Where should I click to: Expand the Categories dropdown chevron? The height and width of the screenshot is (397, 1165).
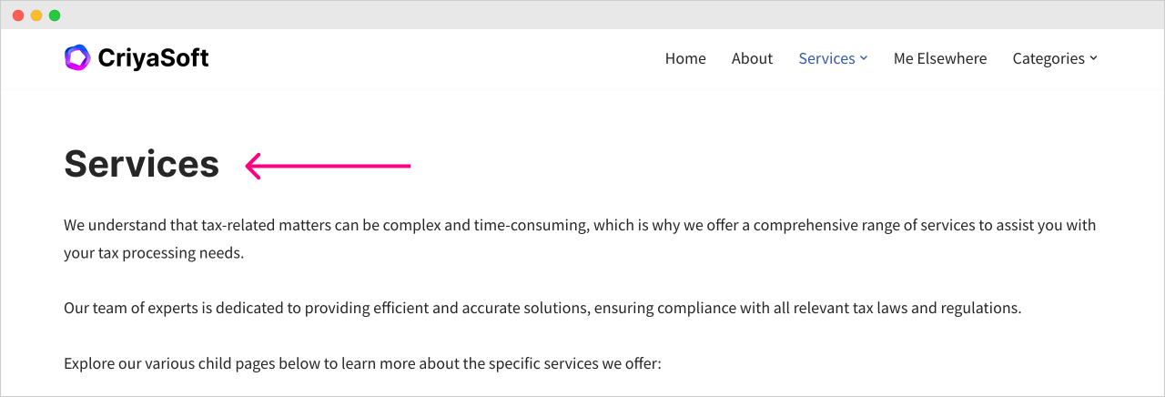(x=1094, y=58)
